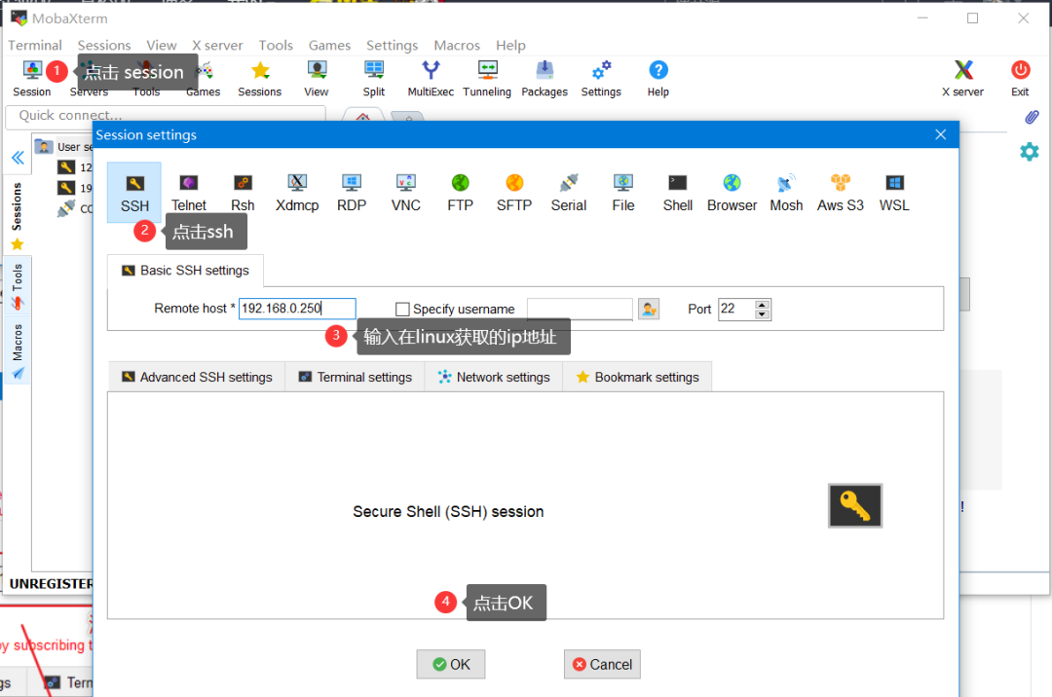Image resolution: width=1052 pixels, height=697 pixels.
Task: Open the Tools menu
Action: tap(276, 45)
